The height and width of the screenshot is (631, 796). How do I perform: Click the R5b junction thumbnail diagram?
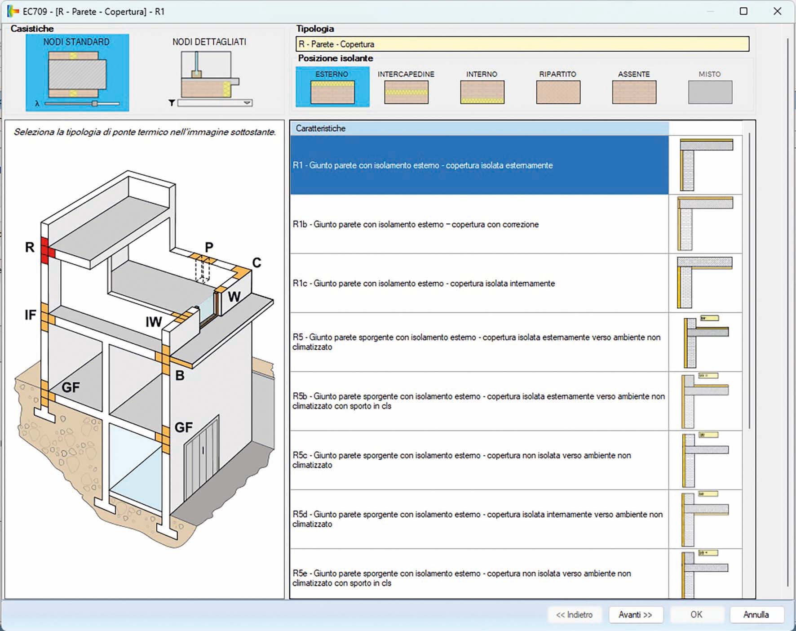705,400
